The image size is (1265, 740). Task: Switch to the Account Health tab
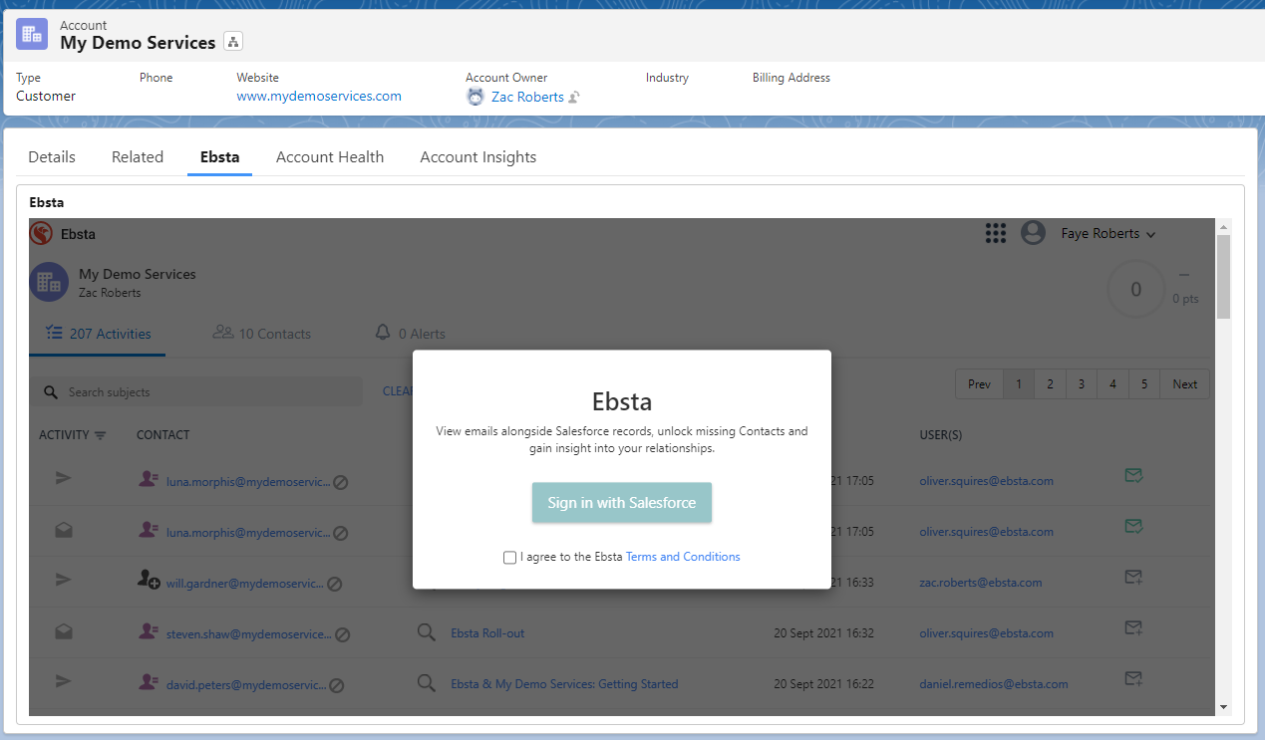329,157
